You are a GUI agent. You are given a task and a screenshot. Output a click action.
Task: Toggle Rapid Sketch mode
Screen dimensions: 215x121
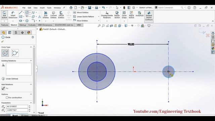[131, 15]
